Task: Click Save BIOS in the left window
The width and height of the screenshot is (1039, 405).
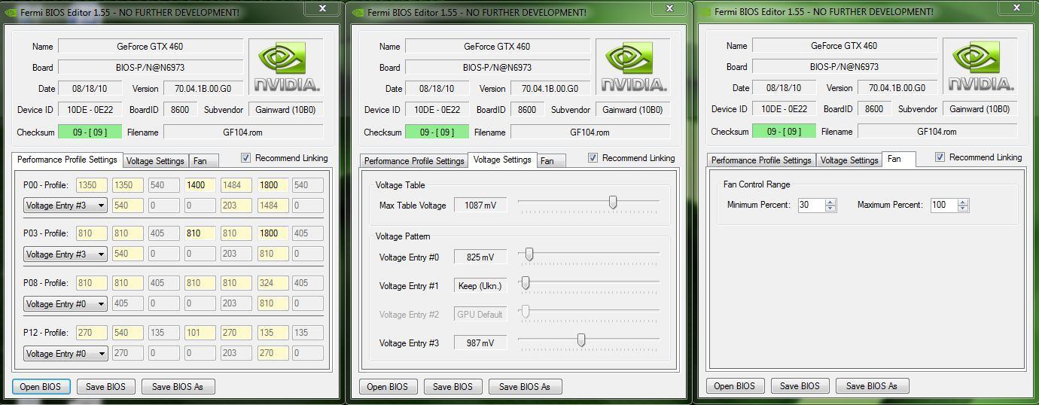Action: tap(106, 386)
